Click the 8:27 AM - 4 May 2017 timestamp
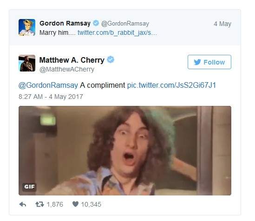 [x=51, y=97]
